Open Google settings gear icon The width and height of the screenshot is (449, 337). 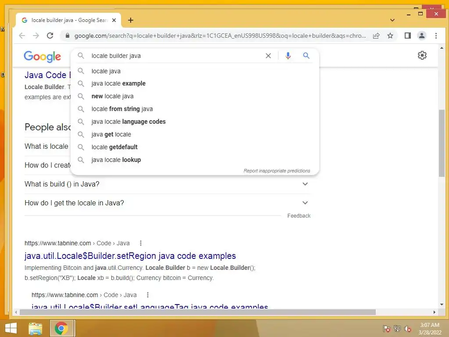point(422,55)
